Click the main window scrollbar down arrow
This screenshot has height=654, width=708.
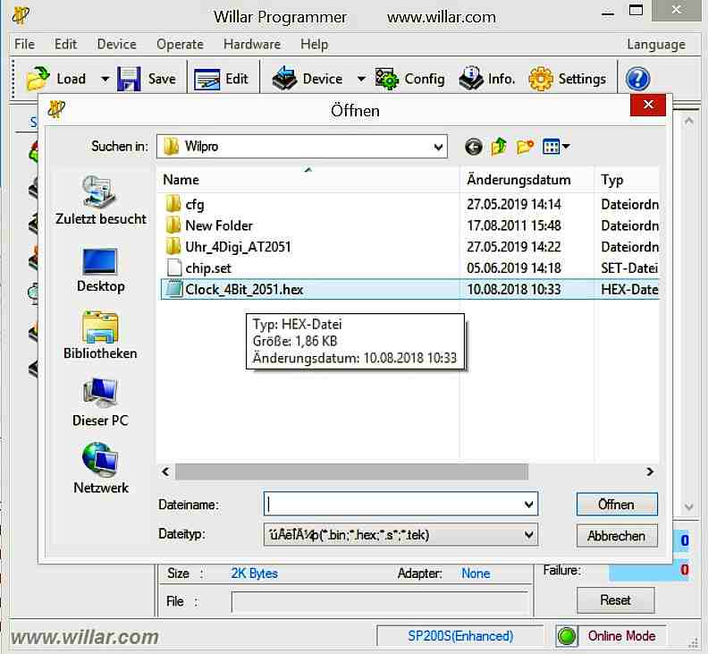(x=688, y=506)
